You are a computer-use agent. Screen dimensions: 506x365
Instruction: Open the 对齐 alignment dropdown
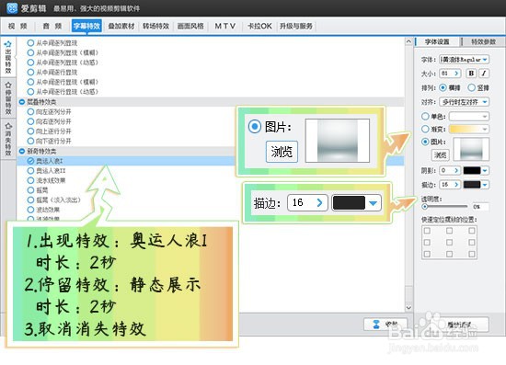tap(465, 102)
